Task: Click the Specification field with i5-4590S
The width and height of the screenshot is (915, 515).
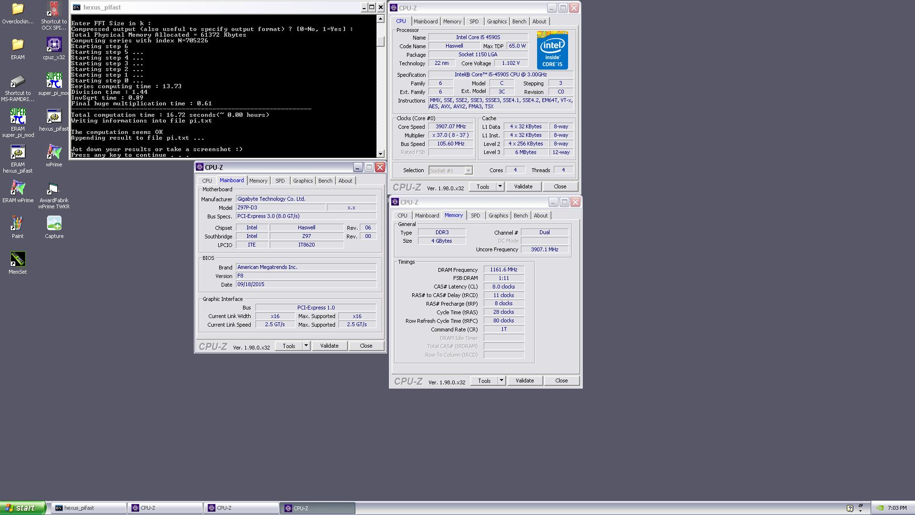Action: pos(500,75)
